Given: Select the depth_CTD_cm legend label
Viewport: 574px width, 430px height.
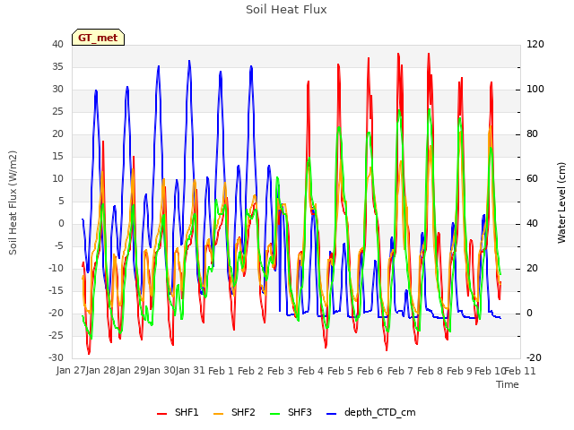Looking at the screenshot, I should coord(380,413).
